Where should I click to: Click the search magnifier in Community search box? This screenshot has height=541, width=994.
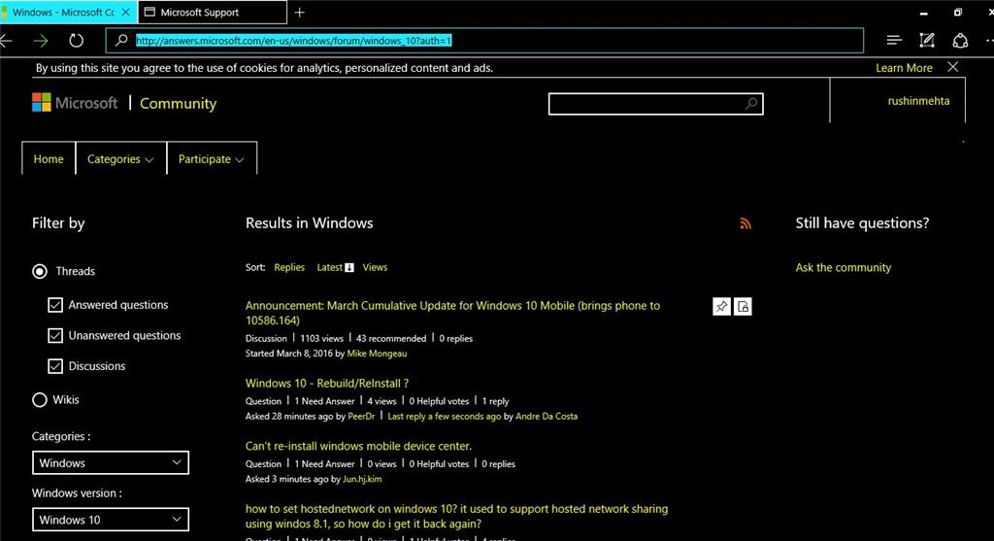[750, 103]
